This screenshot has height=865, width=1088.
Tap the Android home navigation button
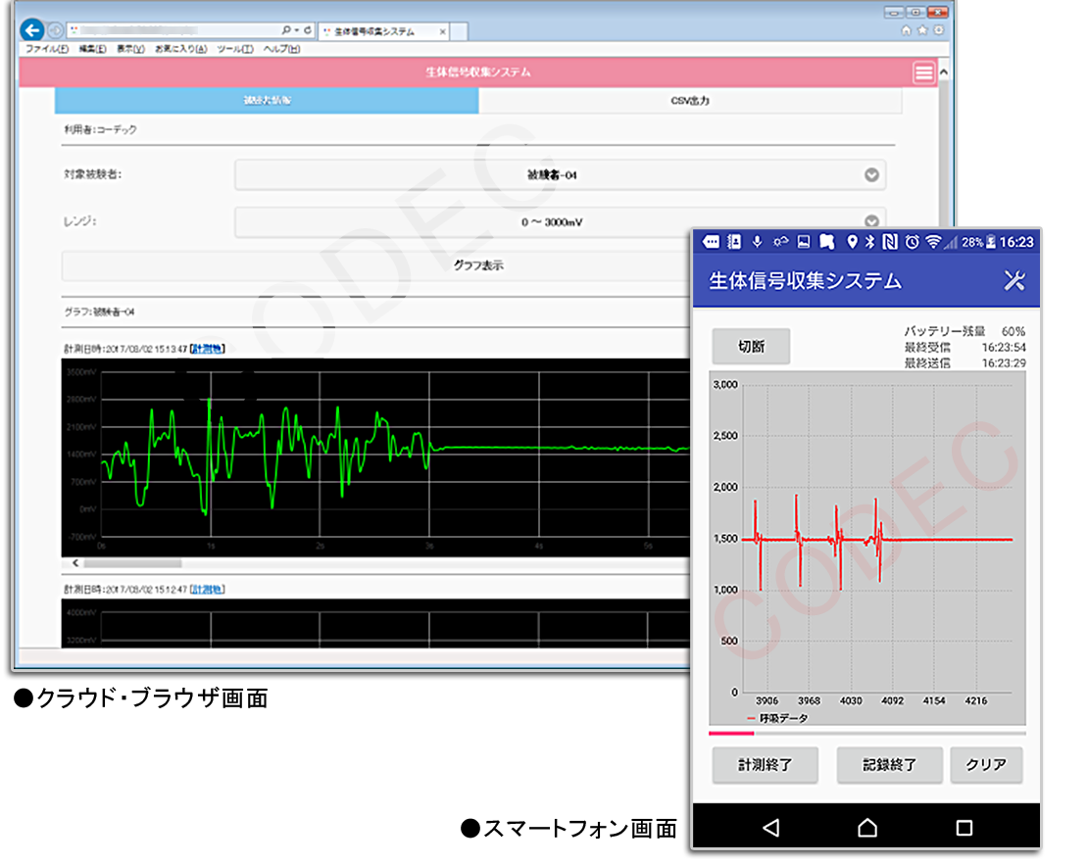(867, 827)
